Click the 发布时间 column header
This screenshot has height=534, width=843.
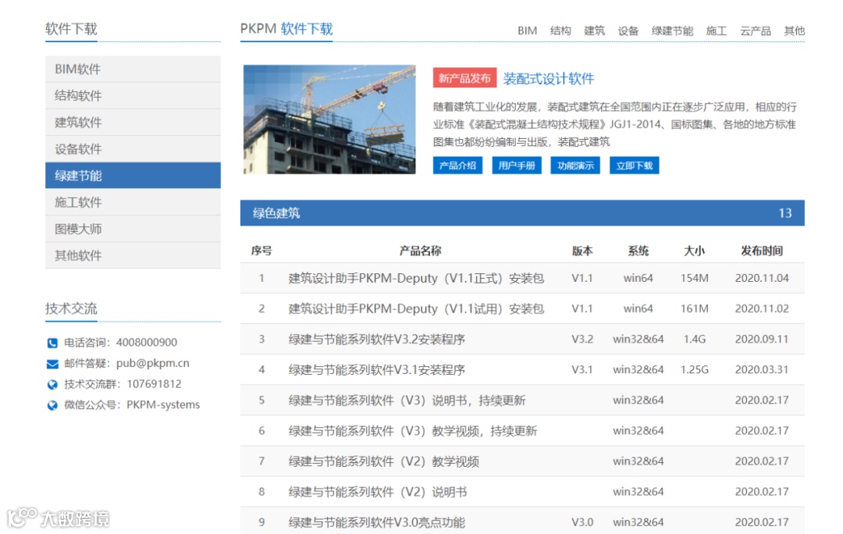tap(762, 251)
